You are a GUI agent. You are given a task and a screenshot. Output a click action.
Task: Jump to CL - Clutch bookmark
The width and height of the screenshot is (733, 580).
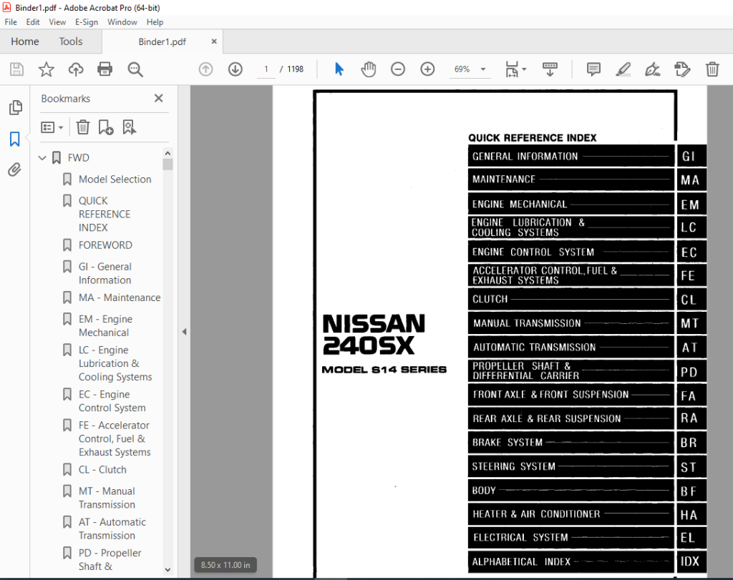pos(102,470)
